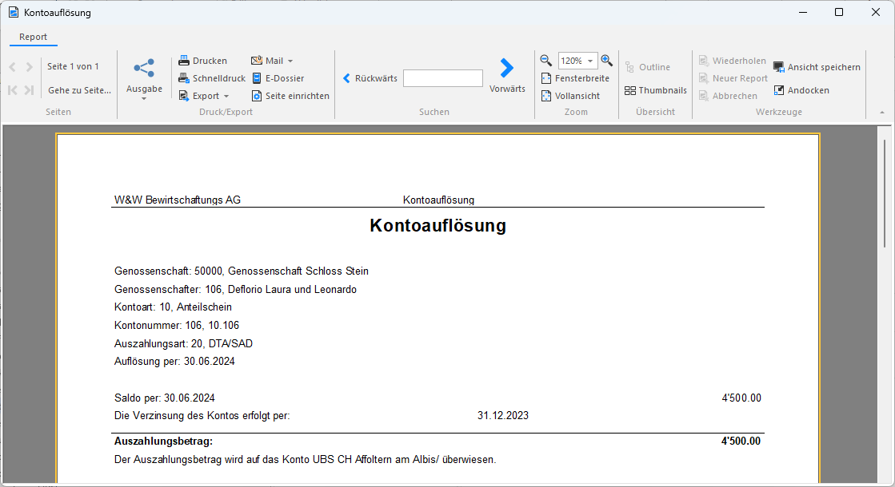Open the Export dropdown arrow
This screenshot has width=895, height=487.
click(226, 97)
